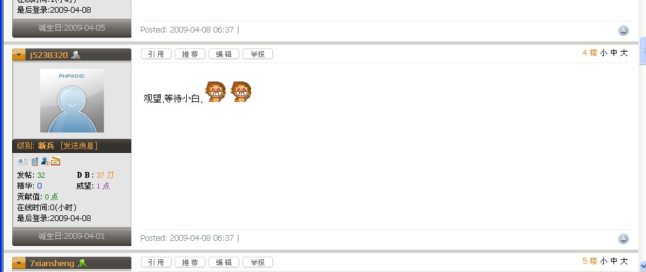Open the 发送消息 link for j5238320
646x272 pixels.
click(79, 146)
